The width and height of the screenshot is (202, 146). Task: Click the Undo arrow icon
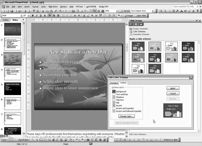point(60,11)
